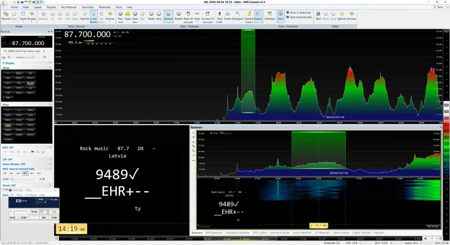Image resolution: width=450 pixels, height=245 pixels.
Task: Expand the AGC: Off section
Action: pyautogui.click(x=26, y=148)
